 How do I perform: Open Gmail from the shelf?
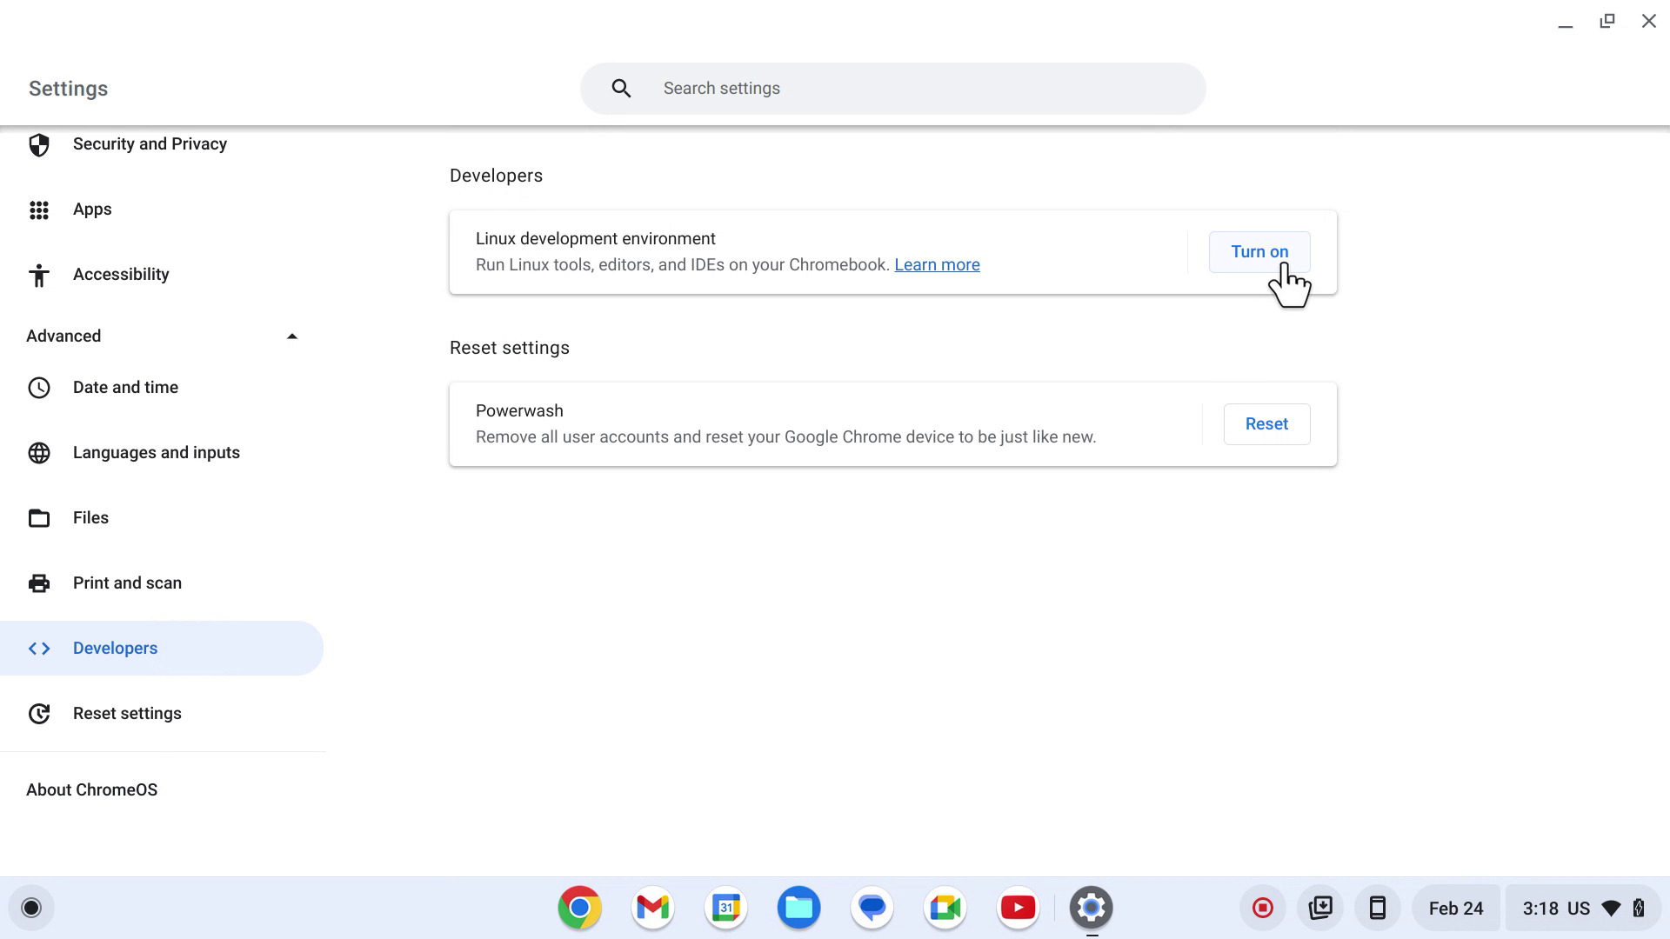coord(652,908)
